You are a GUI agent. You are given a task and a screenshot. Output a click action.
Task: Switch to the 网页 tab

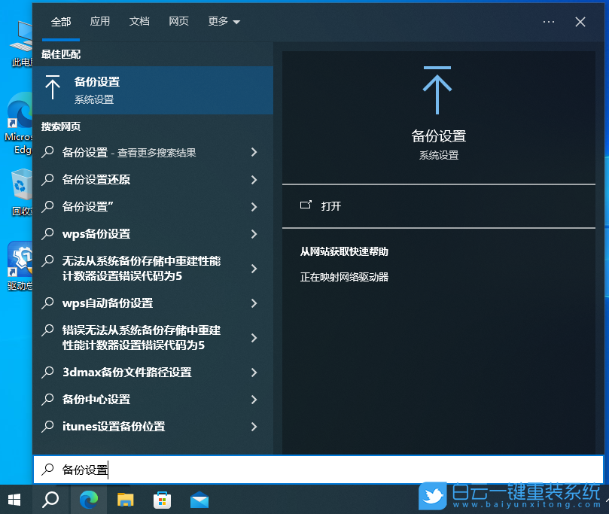(x=178, y=21)
